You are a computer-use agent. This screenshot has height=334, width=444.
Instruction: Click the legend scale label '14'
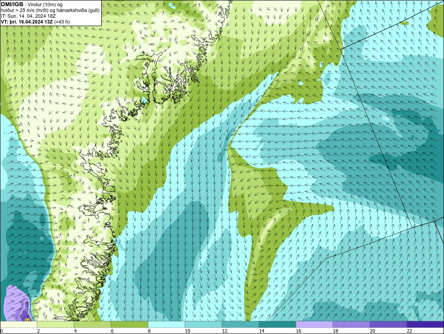point(262,331)
